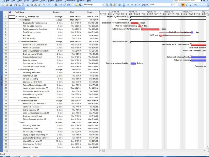Image resolution: width=209 pixels, height=157 pixels.
Task: Click the Zoom In magnifier icon
Action: pos(107,5)
